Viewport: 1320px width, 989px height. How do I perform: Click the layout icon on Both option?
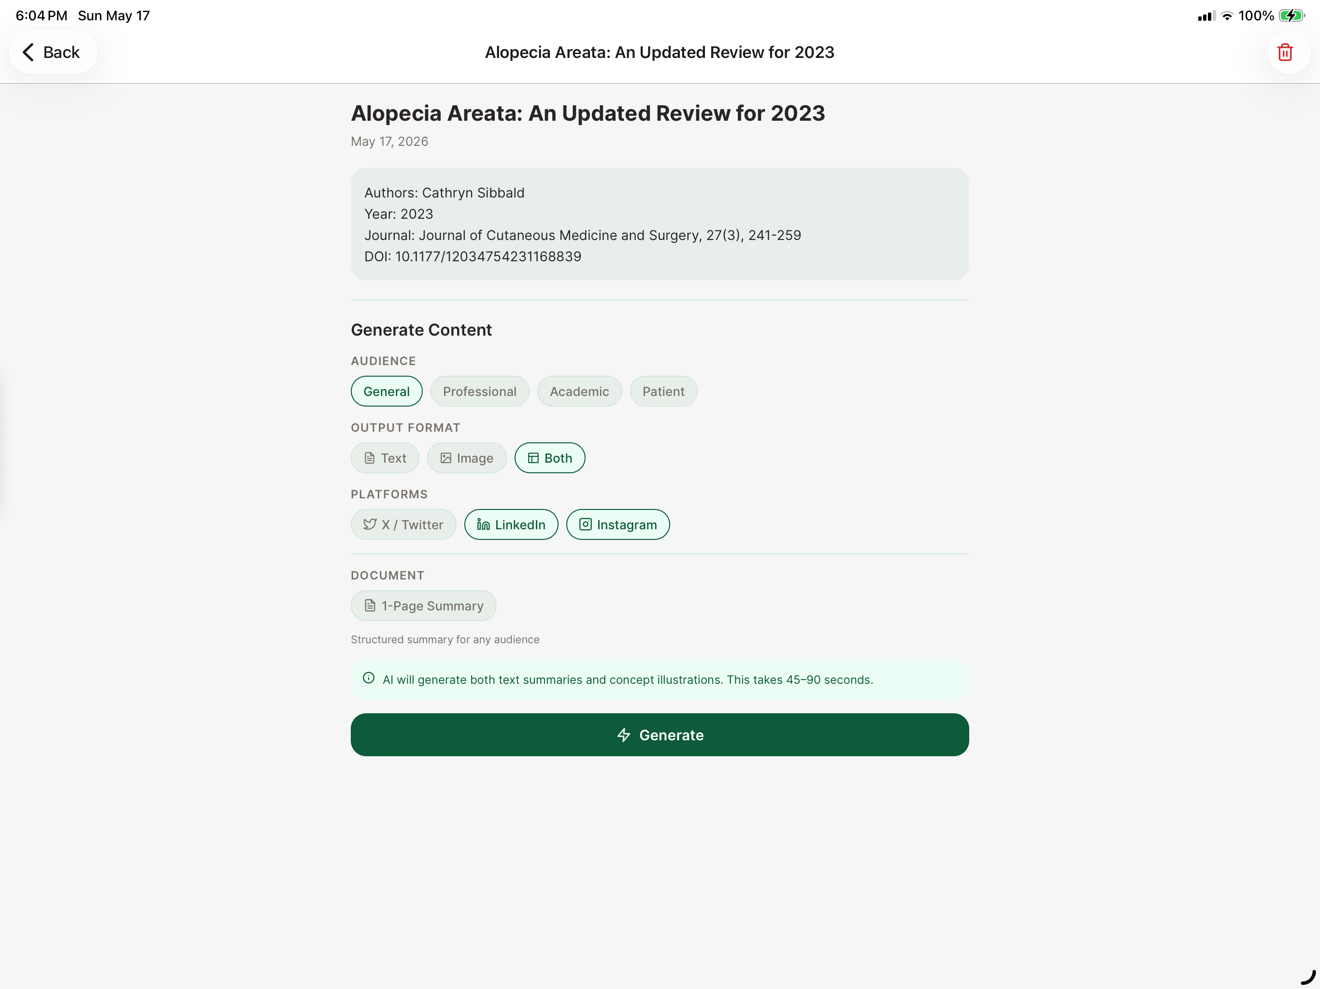click(x=533, y=457)
